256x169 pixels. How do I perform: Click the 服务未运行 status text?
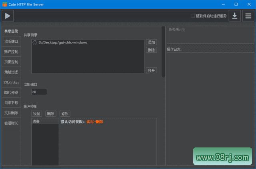tap(177, 30)
